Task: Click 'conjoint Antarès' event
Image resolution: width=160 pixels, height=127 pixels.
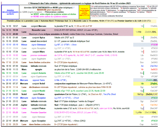Action: click(x=39, y=73)
